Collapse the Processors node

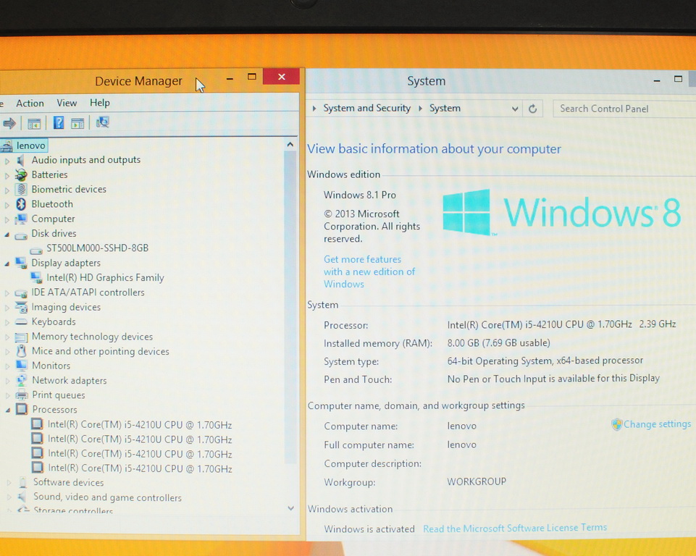pyautogui.click(x=7, y=410)
